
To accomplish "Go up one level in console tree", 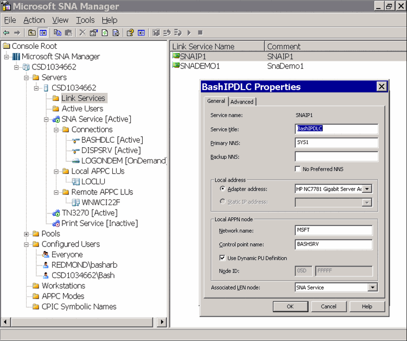I will [31, 33].
